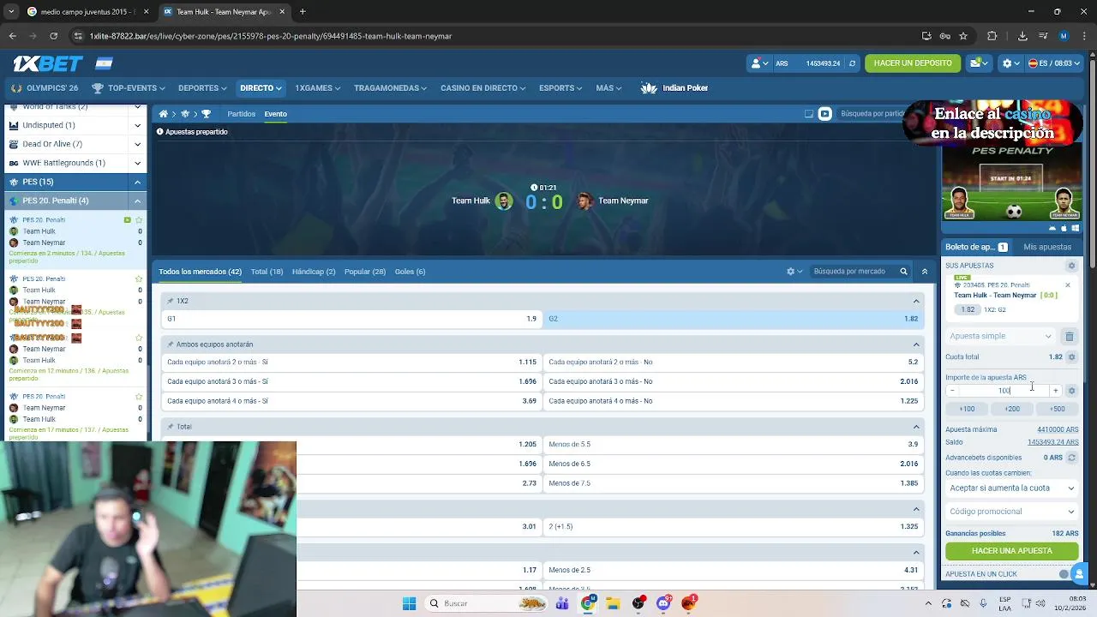The width and height of the screenshot is (1097, 617).
Task: Open the MÁS menu
Action: tap(608, 88)
